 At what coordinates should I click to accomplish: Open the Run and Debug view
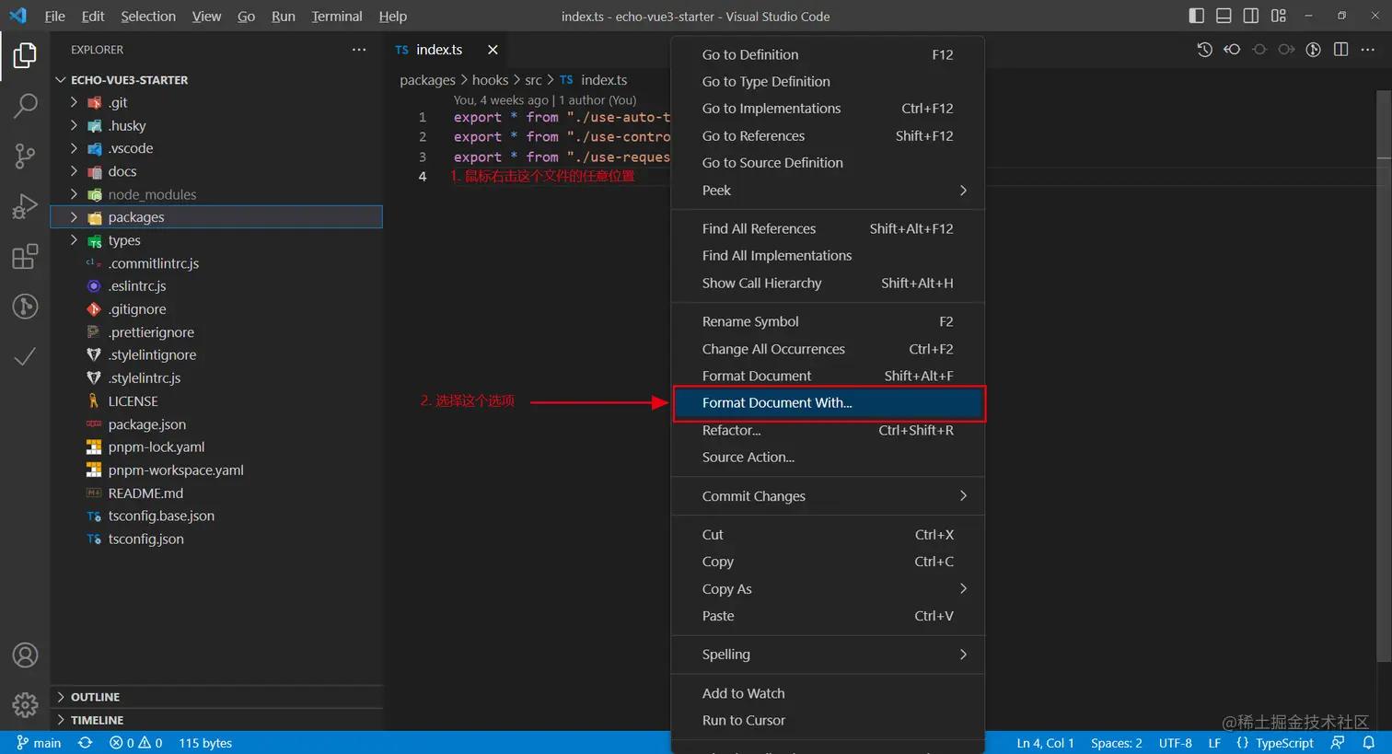pyautogui.click(x=25, y=206)
